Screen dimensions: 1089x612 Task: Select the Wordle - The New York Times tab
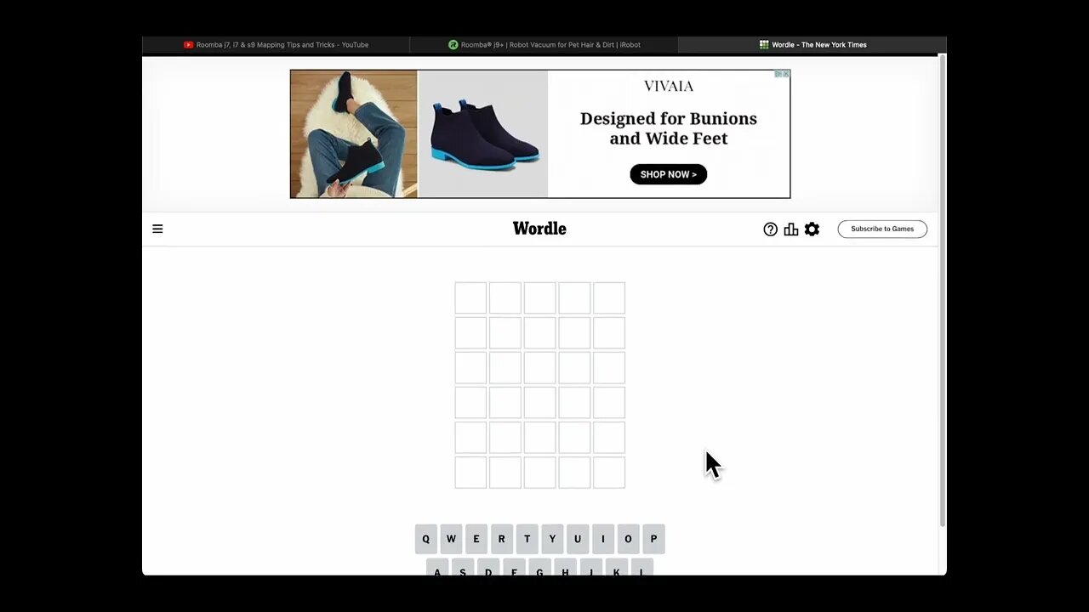[x=812, y=44]
